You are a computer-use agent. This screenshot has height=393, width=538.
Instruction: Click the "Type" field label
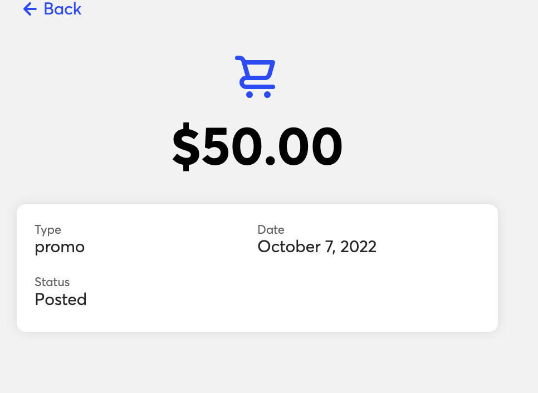pyautogui.click(x=48, y=229)
